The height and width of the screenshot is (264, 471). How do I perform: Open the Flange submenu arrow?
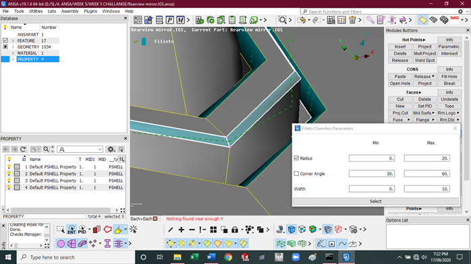[433, 120]
